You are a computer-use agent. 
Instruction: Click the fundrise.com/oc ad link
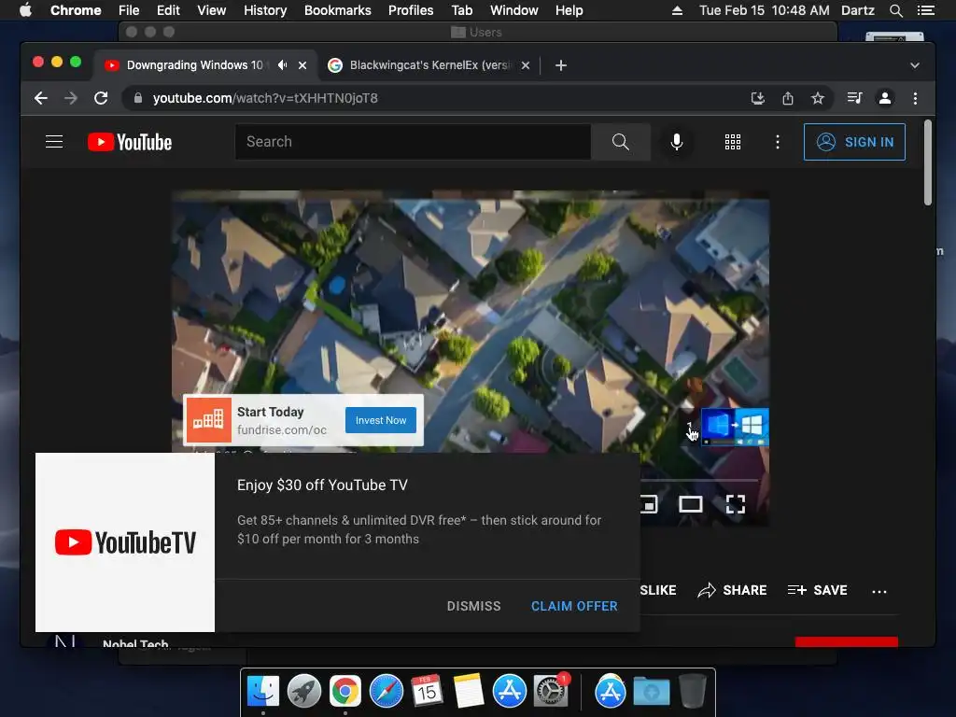[x=282, y=429]
